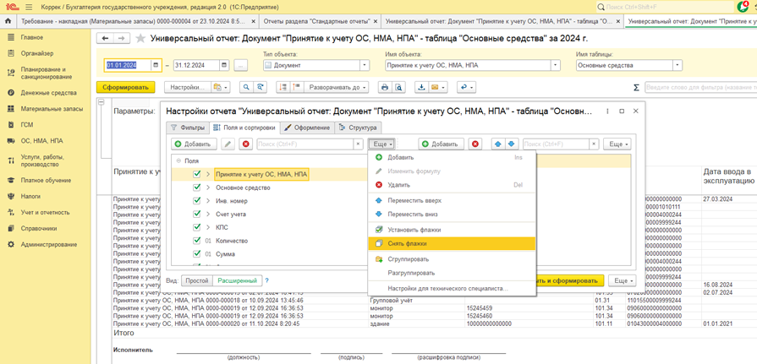This screenshot has width=757, height=364.
Task: Click pencil edit formula icon in fields toolbar
Action: (x=228, y=144)
